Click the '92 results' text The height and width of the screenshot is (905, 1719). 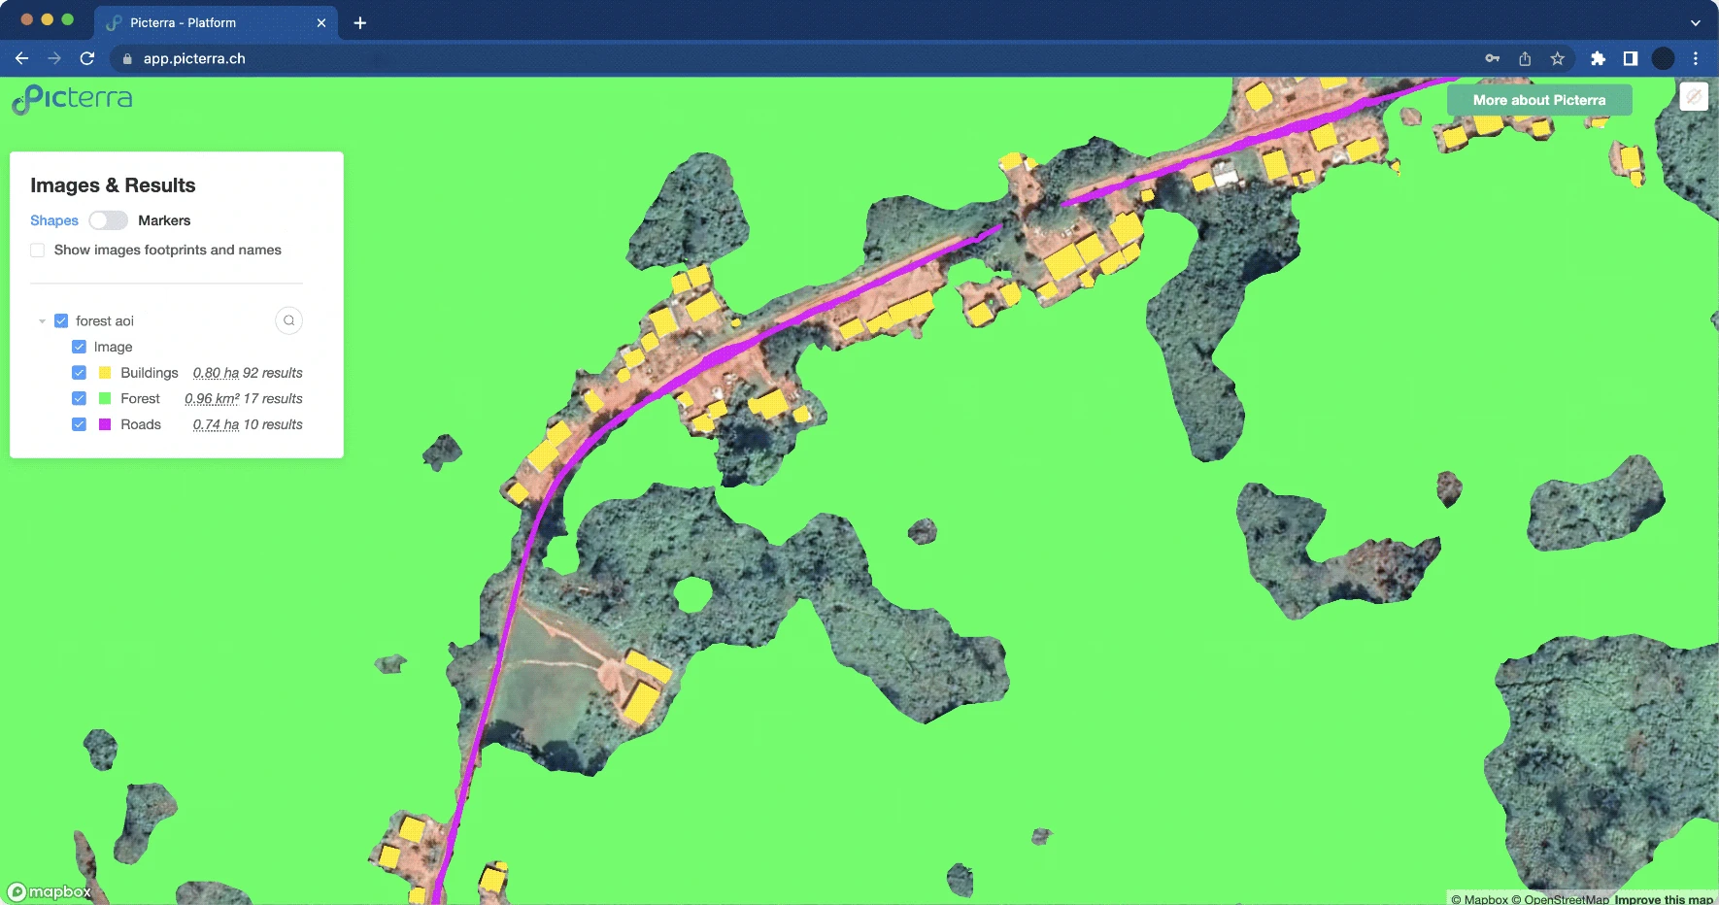(x=273, y=373)
